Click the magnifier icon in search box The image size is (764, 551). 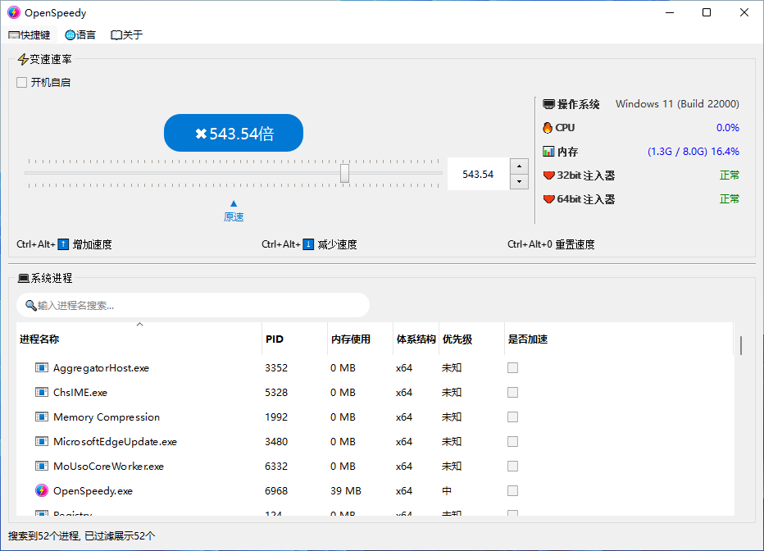coord(30,305)
